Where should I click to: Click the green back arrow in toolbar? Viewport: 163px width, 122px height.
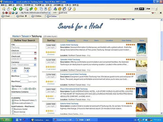[14, 9]
